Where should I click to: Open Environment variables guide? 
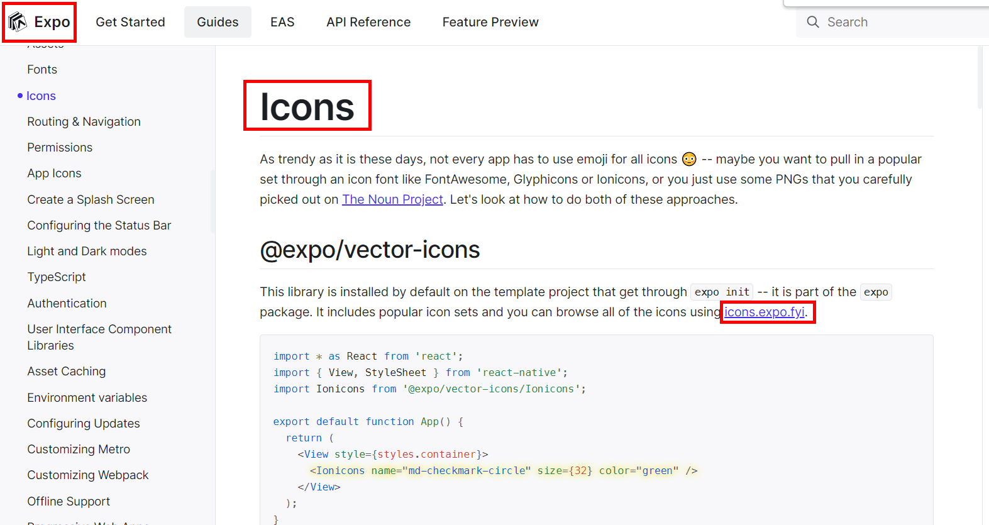point(87,398)
